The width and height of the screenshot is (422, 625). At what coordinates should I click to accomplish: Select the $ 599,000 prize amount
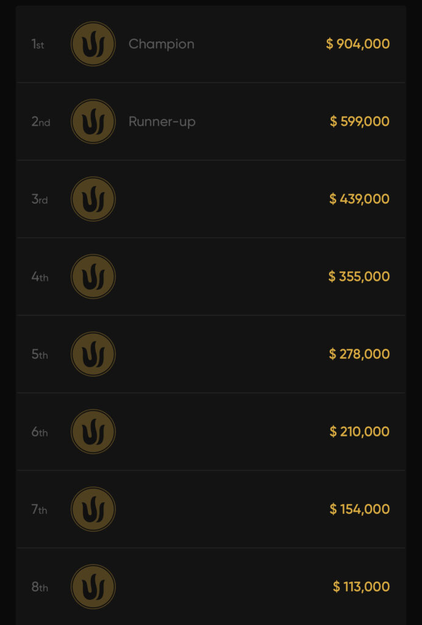(360, 121)
